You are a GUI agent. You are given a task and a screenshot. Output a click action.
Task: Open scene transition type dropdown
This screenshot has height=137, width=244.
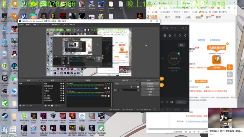[127, 83]
